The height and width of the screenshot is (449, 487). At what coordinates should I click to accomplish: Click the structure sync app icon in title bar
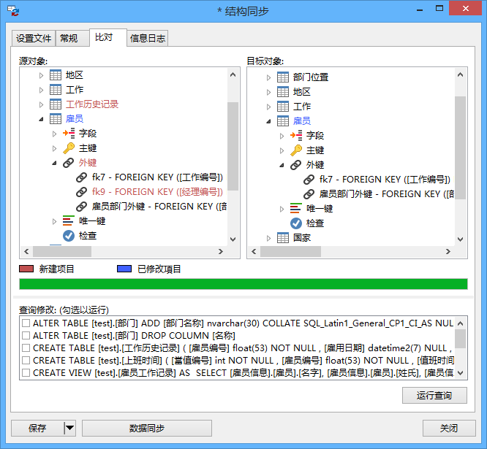13,11
